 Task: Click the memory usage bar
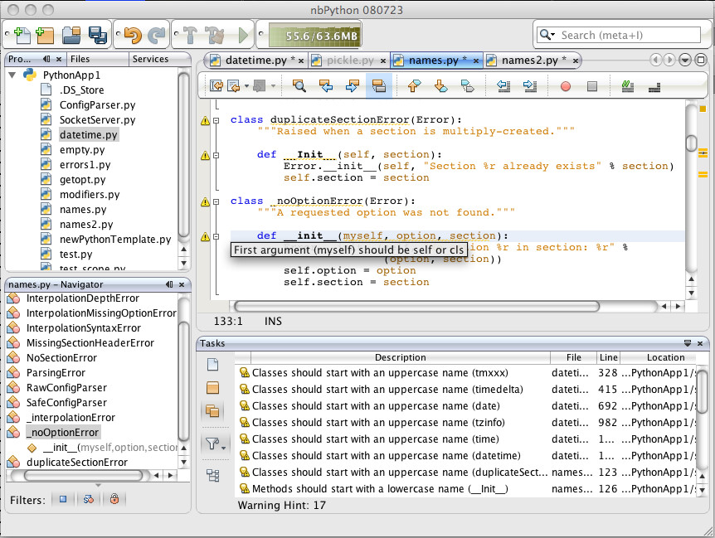[314, 36]
